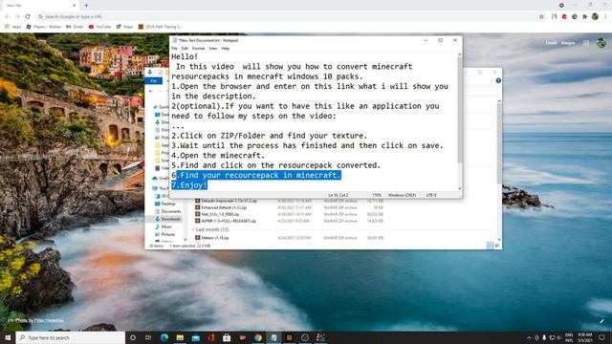
Task: Open Task View on taskbar
Action: (x=148, y=337)
